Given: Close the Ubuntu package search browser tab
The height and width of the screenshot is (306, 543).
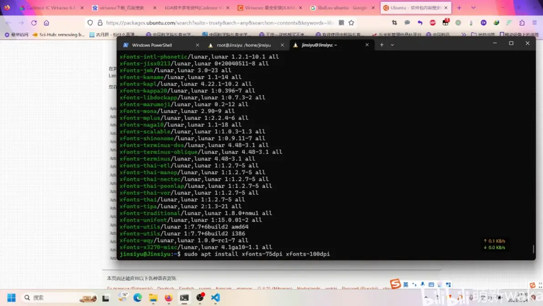Looking at the screenshot, I should pos(446,8).
